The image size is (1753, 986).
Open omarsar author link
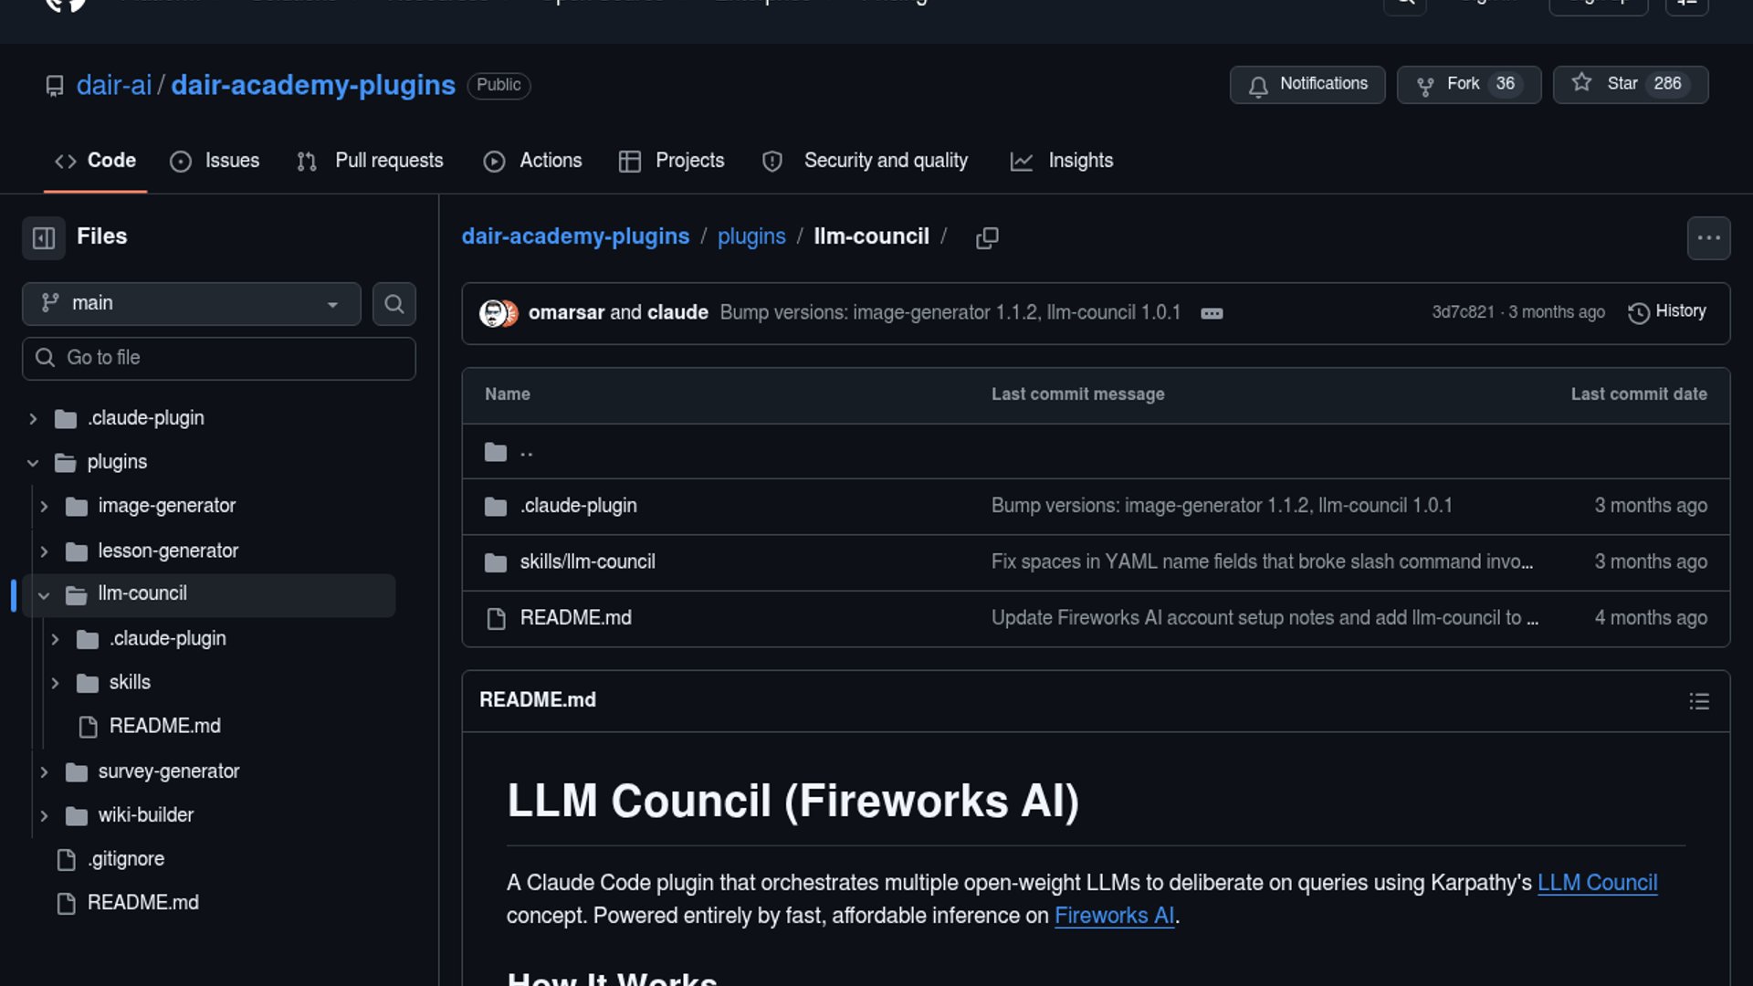(566, 312)
